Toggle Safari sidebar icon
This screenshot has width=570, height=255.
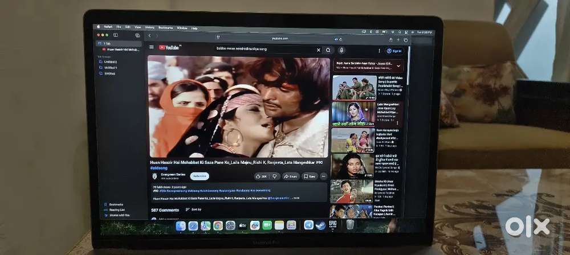tap(115, 35)
